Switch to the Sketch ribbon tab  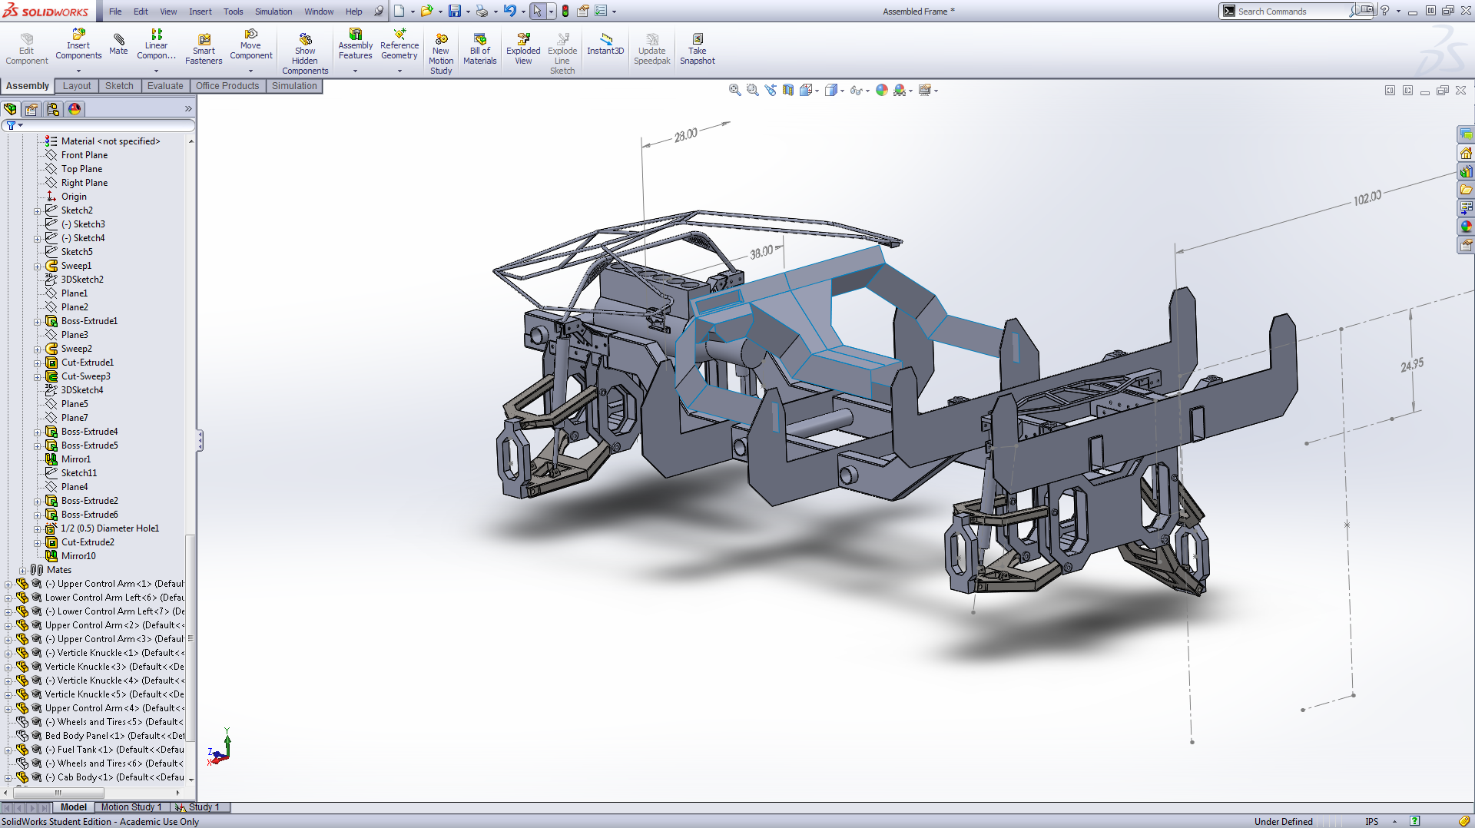click(x=119, y=86)
